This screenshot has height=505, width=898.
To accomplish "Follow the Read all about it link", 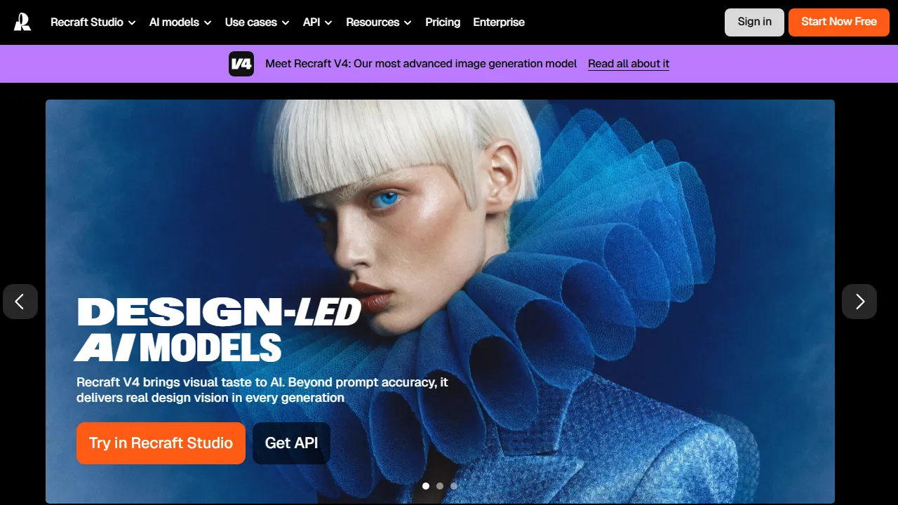I will click(629, 64).
